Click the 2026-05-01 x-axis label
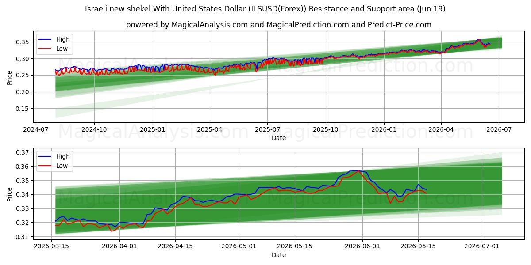The width and height of the screenshot is (531, 265). [239, 246]
